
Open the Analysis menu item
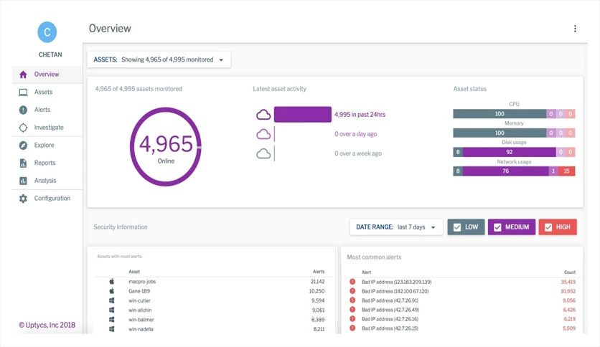click(x=45, y=181)
